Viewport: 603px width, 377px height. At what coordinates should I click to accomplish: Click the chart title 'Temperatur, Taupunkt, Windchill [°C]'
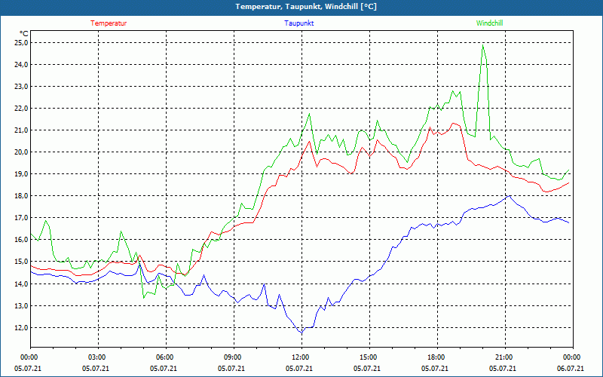306,7
